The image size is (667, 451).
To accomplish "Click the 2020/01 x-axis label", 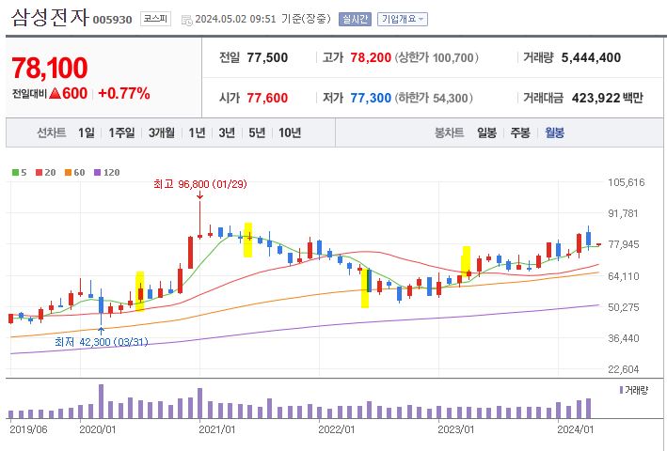I will coord(98,429).
